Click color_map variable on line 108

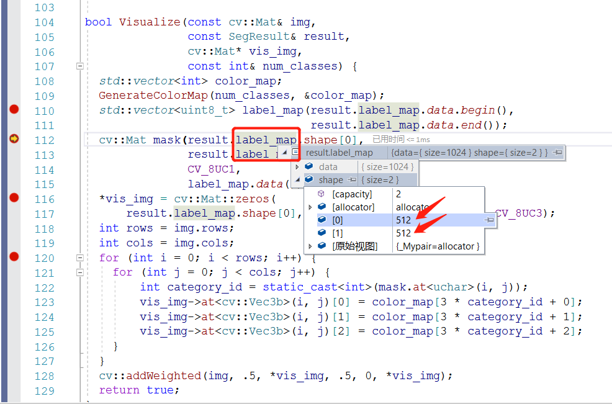[245, 81]
